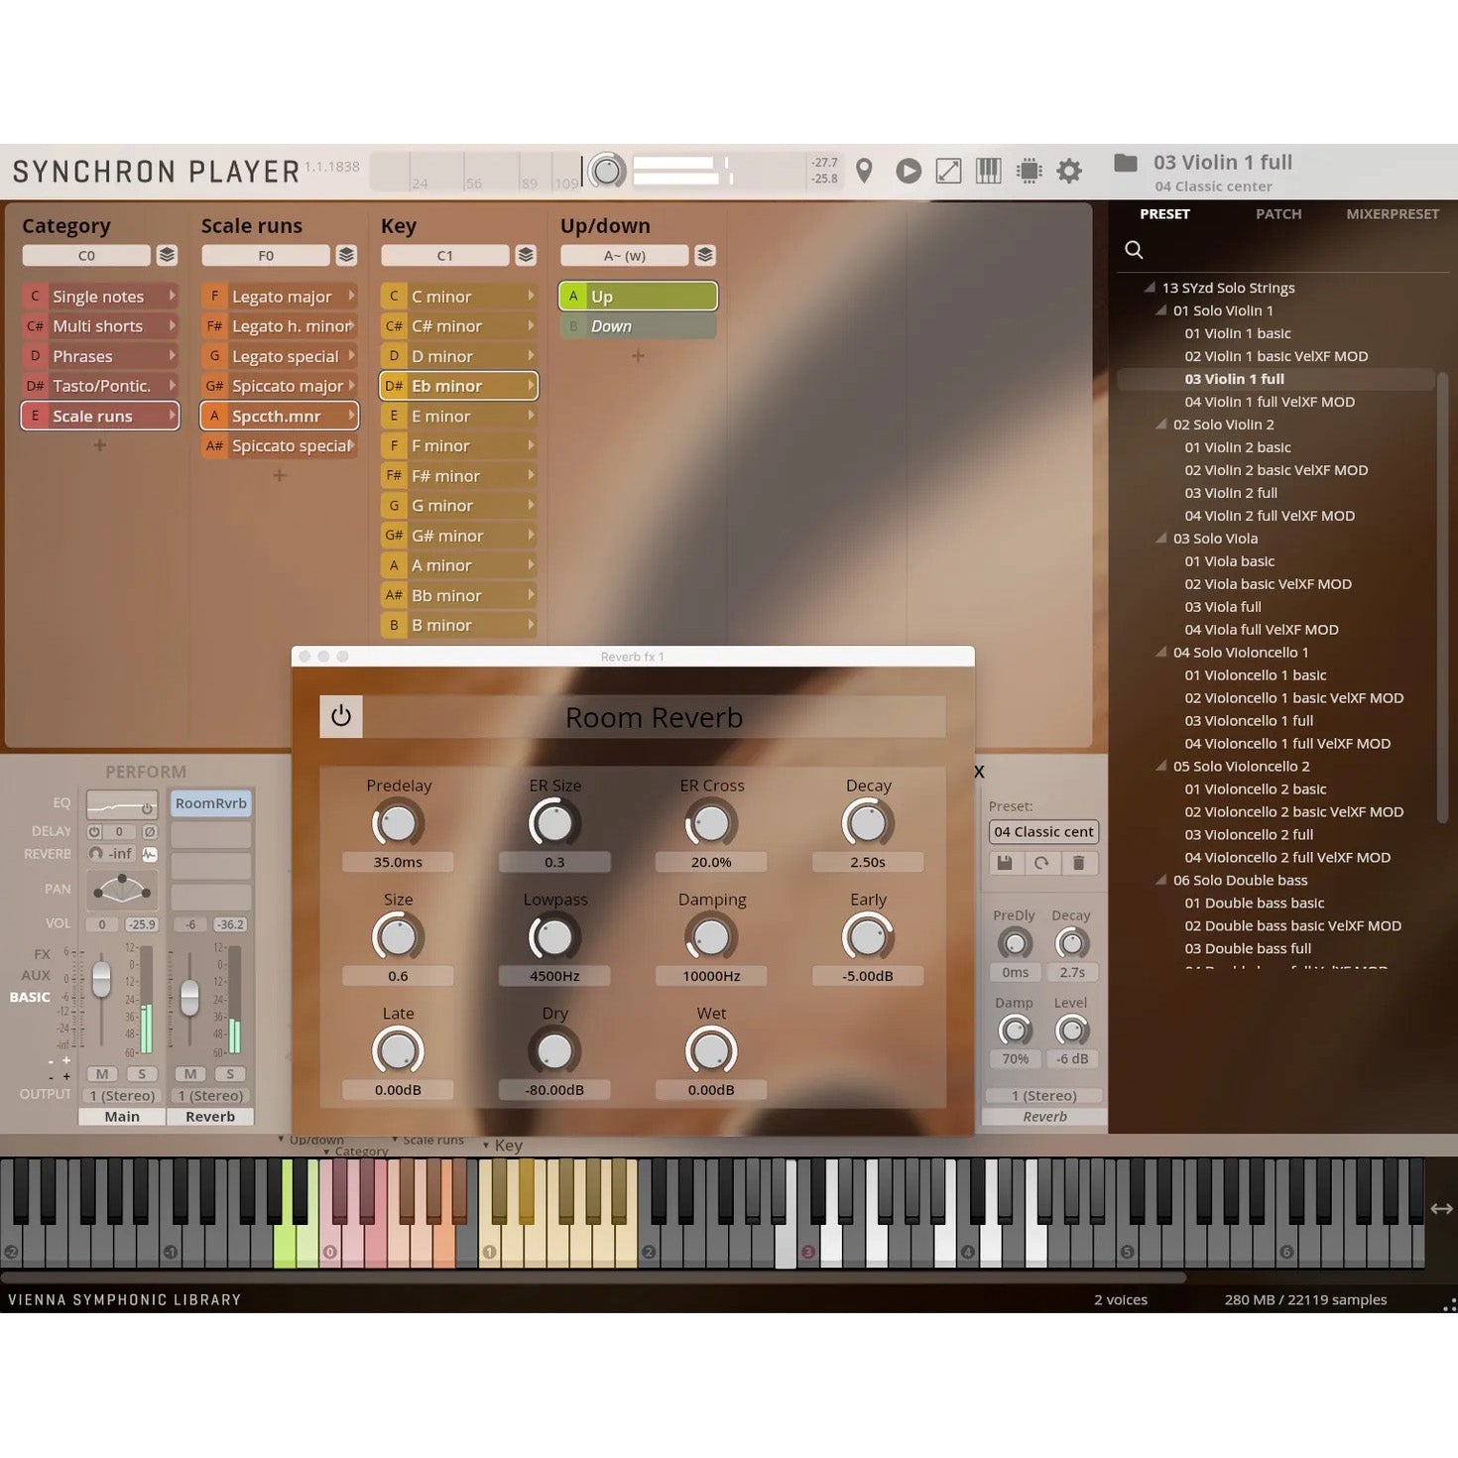Click the location pin icon in toolbar
The height and width of the screenshot is (1458, 1458).
tap(864, 171)
